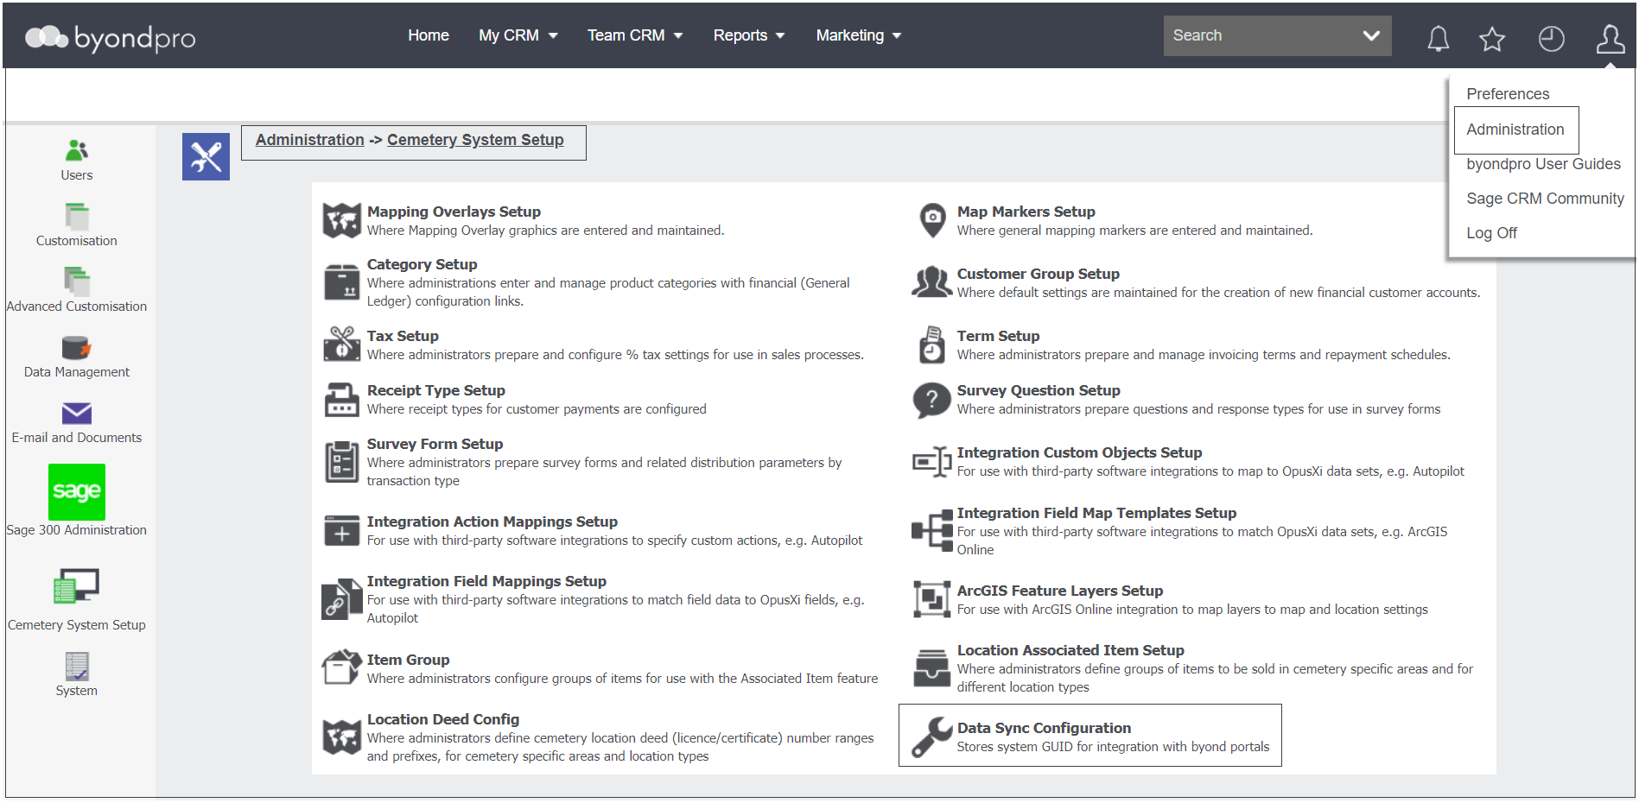Click the Data Sync Configuration wrench icon
The height and width of the screenshot is (803, 1639).
[931, 737]
